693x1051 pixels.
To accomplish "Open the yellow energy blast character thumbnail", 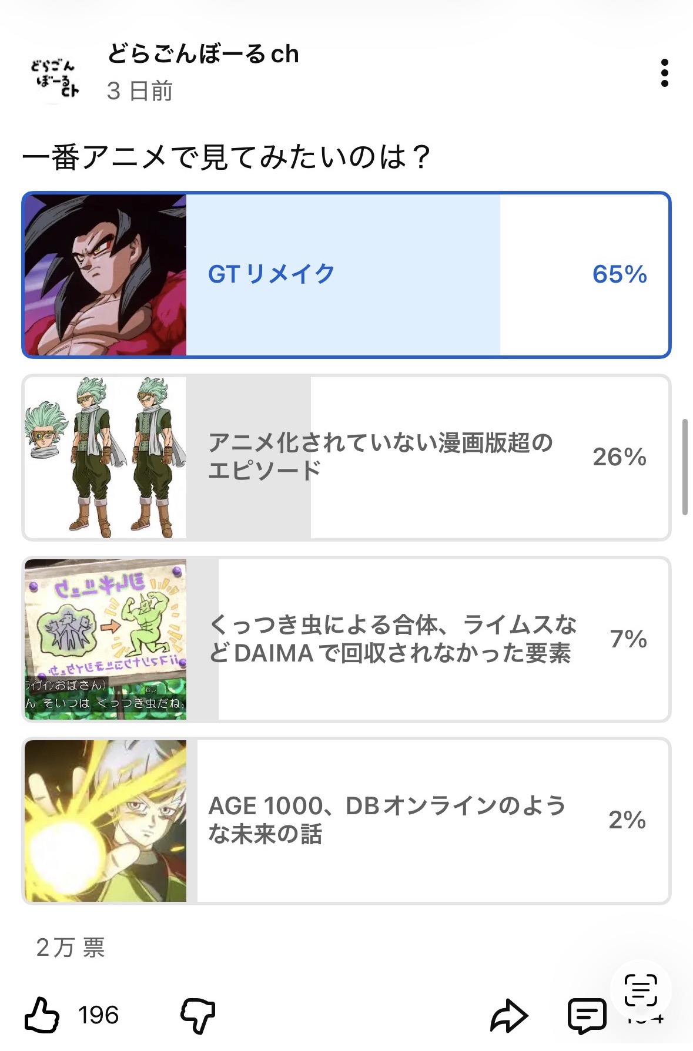I will [x=106, y=820].
